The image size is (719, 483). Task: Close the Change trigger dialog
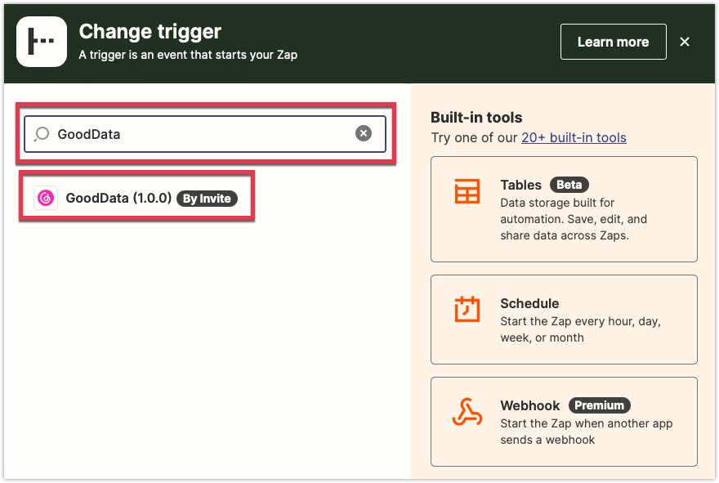(x=685, y=42)
